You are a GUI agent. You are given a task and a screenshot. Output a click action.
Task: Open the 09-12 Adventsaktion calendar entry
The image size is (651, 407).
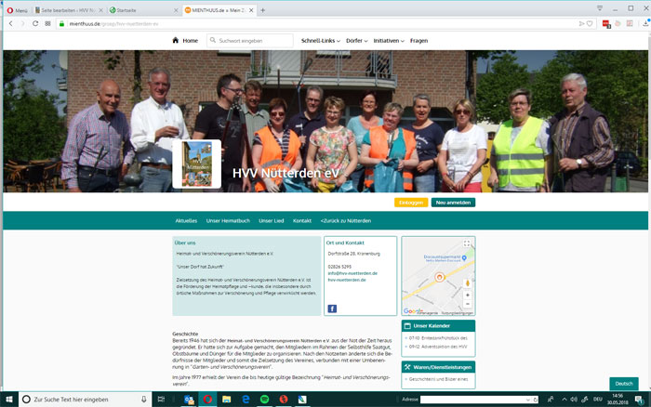click(438, 347)
